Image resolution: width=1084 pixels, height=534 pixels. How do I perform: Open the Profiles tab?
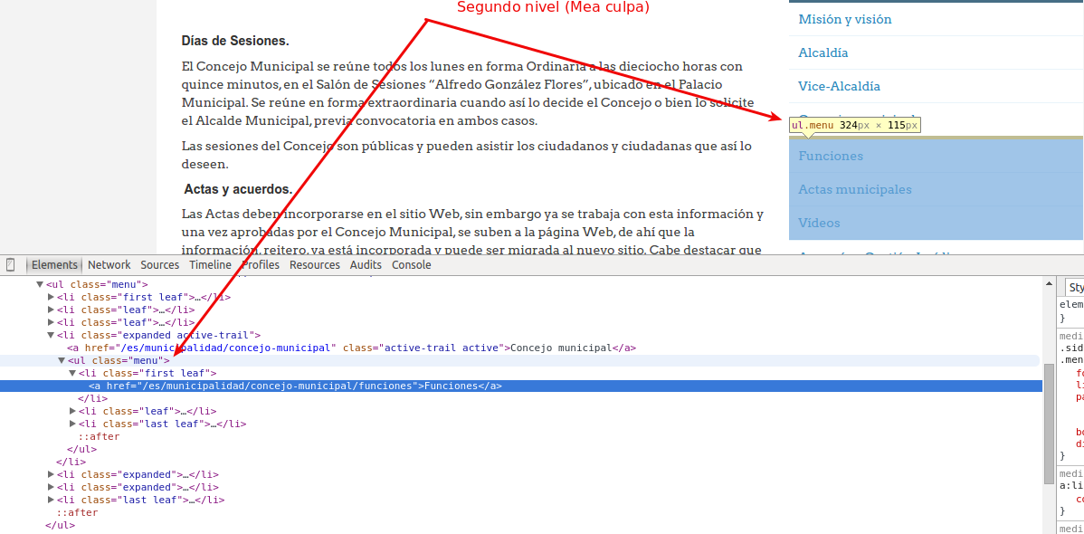(x=261, y=265)
